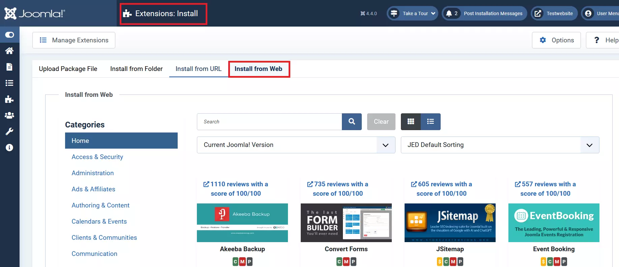Image resolution: width=619 pixels, height=267 pixels.
Task: Click the magnifier search button
Action: pos(352,122)
